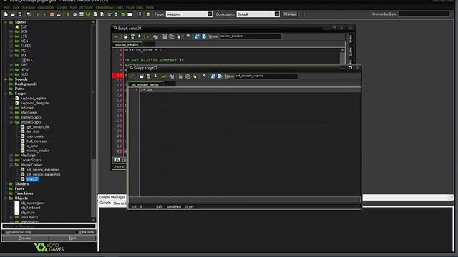Screen dimensions: 458x257
Task: Expand the LTR sprite folder
Action: pyautogui.click(x=11, y=36)
